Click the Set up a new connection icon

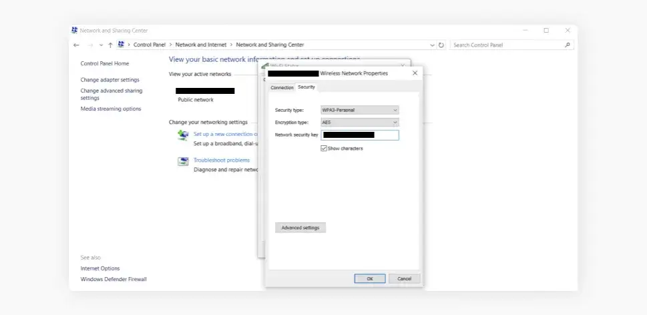pos(183,135)
